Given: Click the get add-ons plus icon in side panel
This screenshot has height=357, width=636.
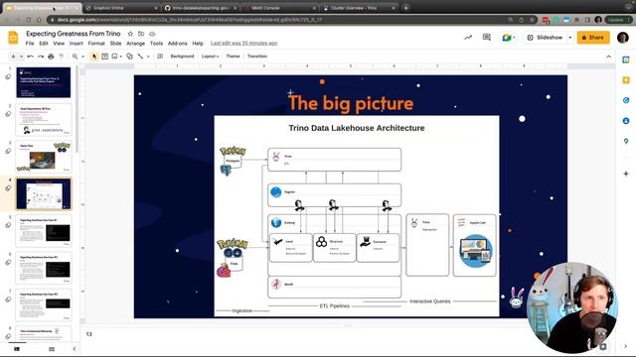Looking at the screenshot, I should 626,174.
